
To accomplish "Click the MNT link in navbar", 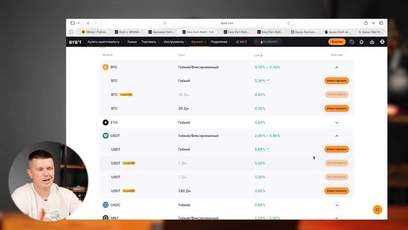I will 242,42.
